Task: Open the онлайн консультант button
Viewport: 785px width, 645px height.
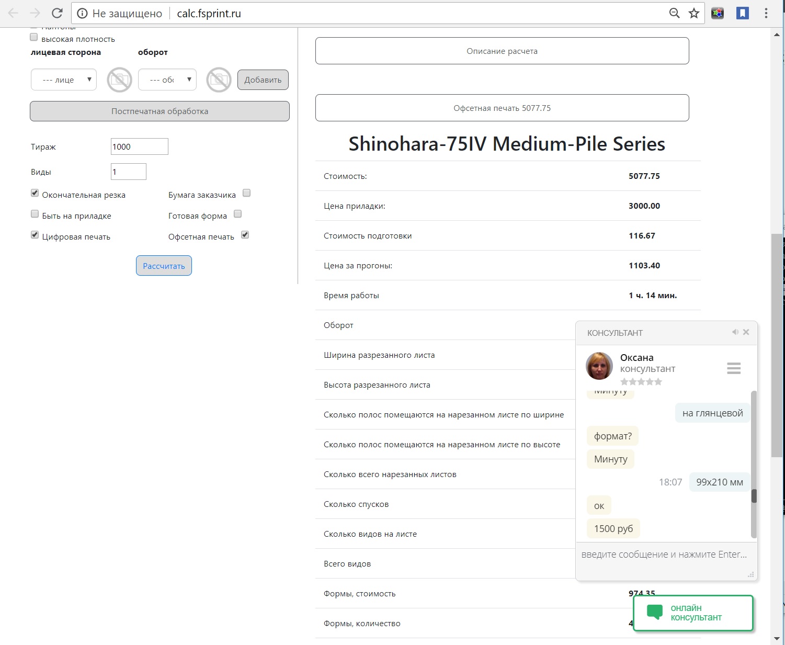Action: pos(693,613)
